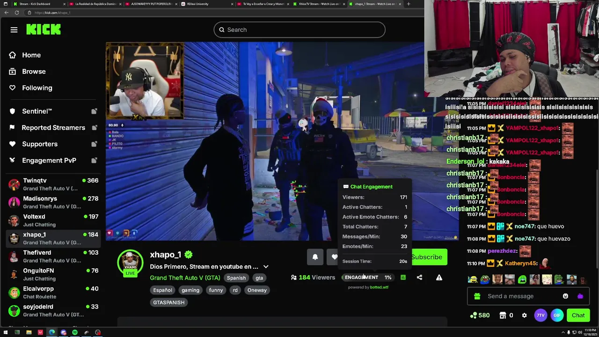Open the hamburger sidebar menu
The width and height of the screenshot is (599, 337).
tap(14, 30)
